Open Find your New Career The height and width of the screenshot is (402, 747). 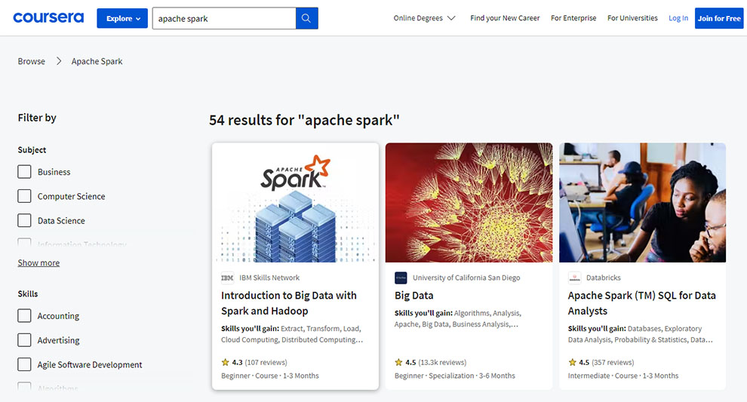click(x=505, y=18)
